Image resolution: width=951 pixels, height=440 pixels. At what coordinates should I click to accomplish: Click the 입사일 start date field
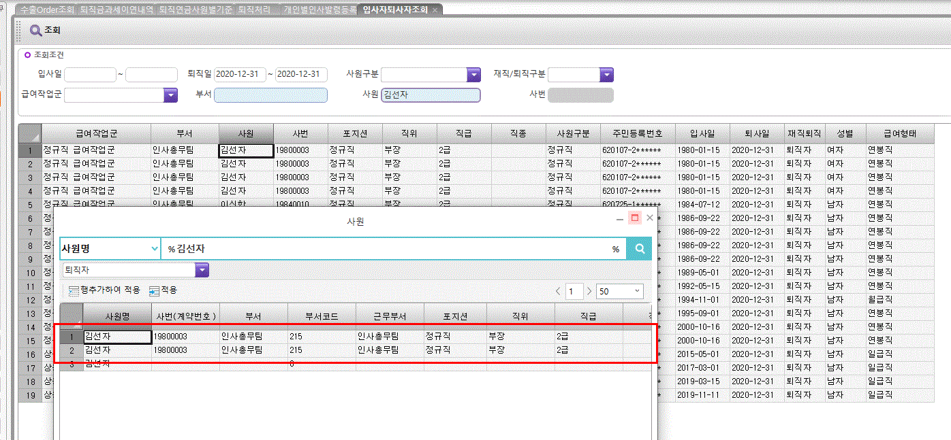coord(90,75)
